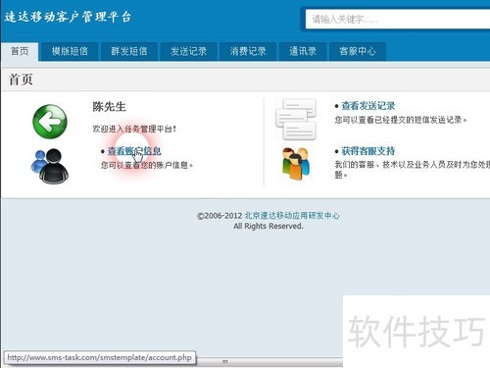Open the 查看账户信息 link
This screenshot has height=368, width=490.
134,151
